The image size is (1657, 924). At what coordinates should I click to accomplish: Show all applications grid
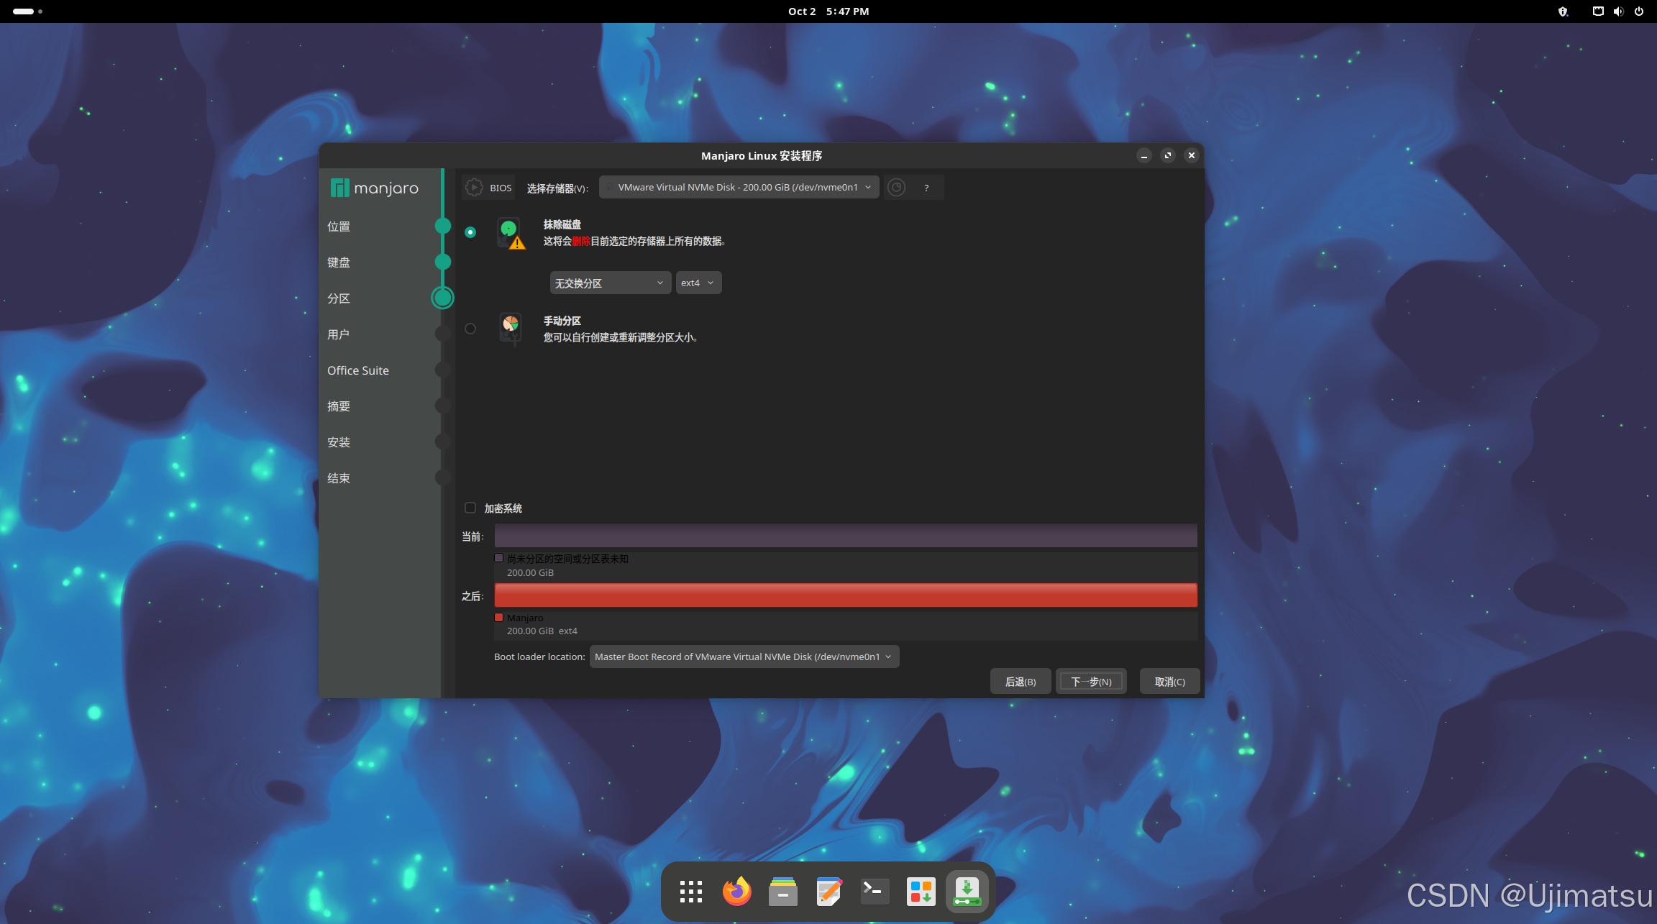(x=690, y=892)
